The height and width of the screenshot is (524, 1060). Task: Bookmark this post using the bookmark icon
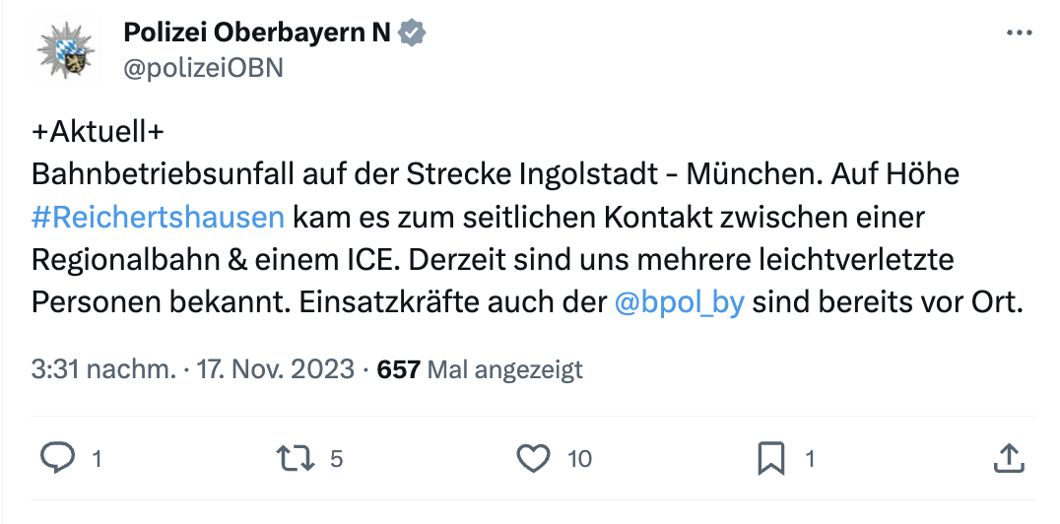point(770,457)
